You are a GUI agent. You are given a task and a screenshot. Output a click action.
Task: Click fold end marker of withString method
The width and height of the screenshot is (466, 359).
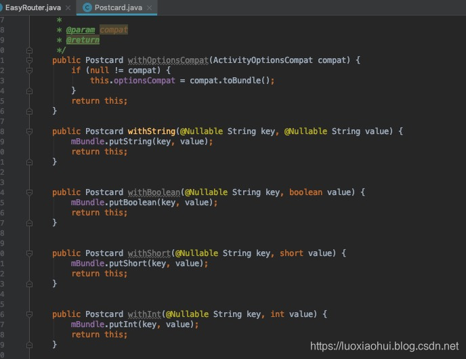click(x=29, y=162)
